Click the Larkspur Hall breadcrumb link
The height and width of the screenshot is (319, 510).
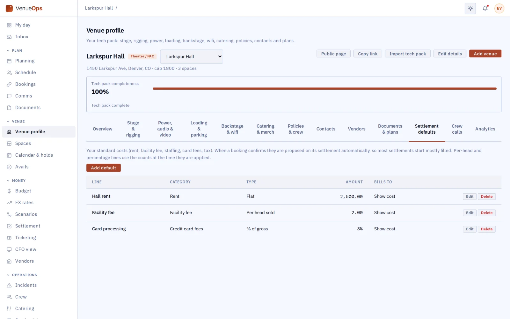click(99, 8)
